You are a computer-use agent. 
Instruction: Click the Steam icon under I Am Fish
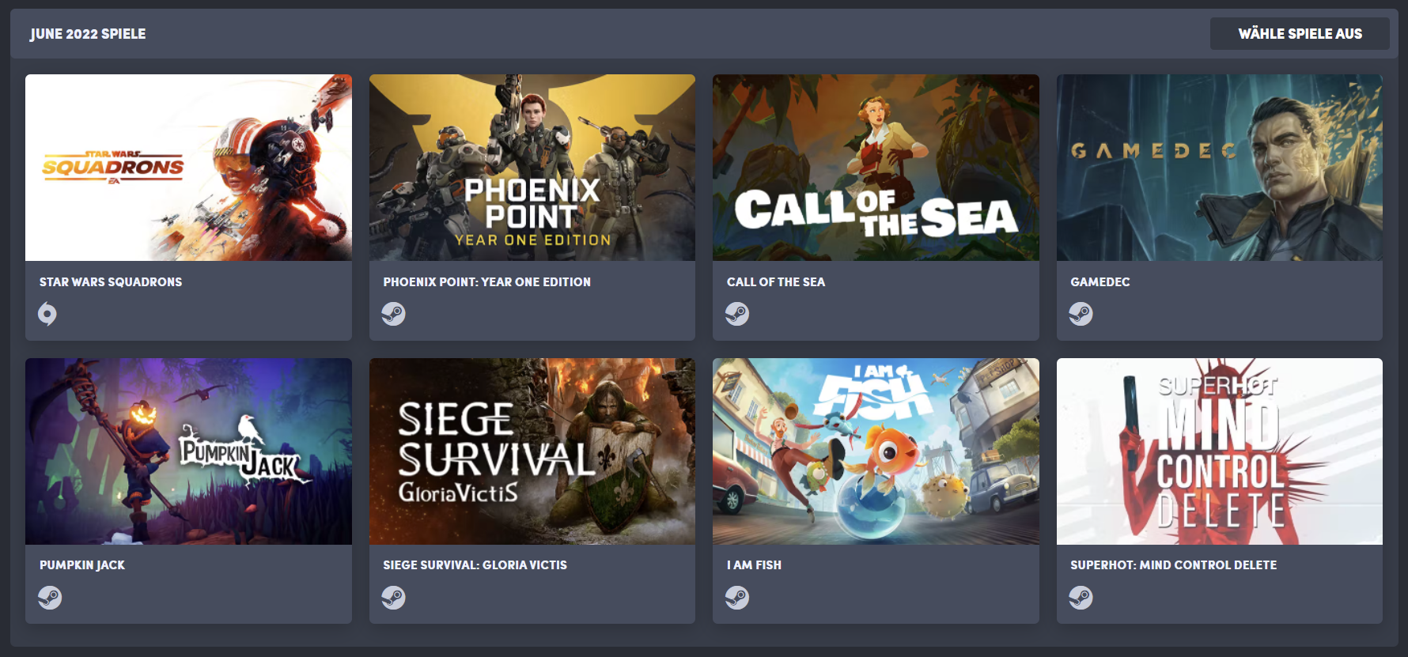tap(737, 597)
